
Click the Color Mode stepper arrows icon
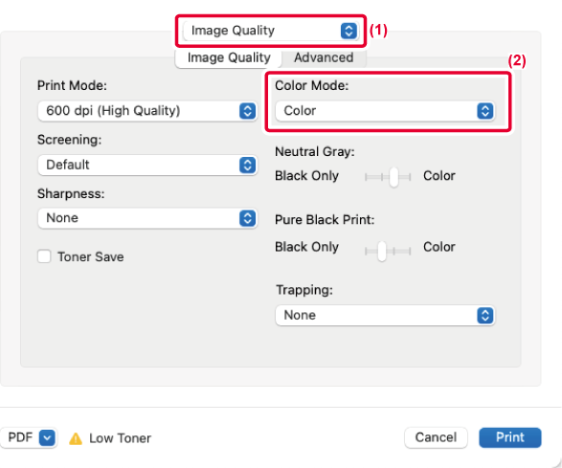point(485,111)
